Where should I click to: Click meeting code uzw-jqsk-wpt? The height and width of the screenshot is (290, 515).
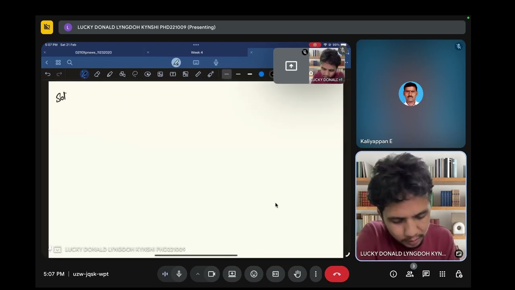[x=91, y=274]
